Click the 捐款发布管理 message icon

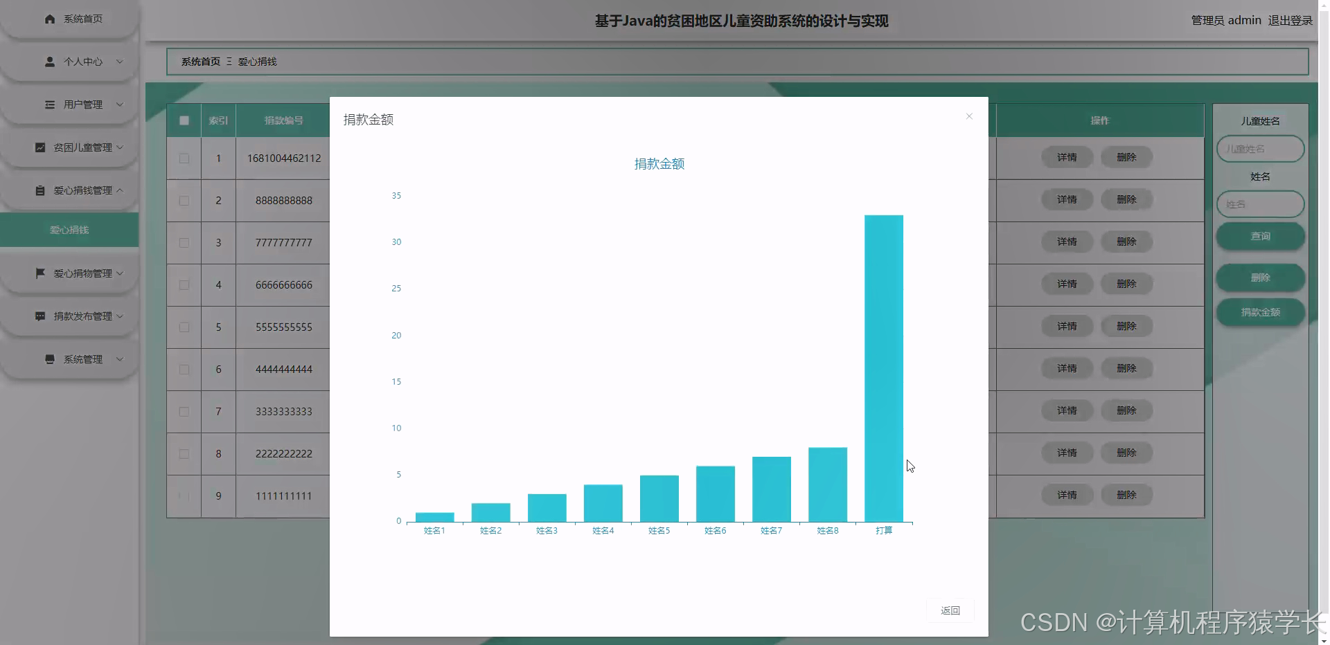[40, 316]
